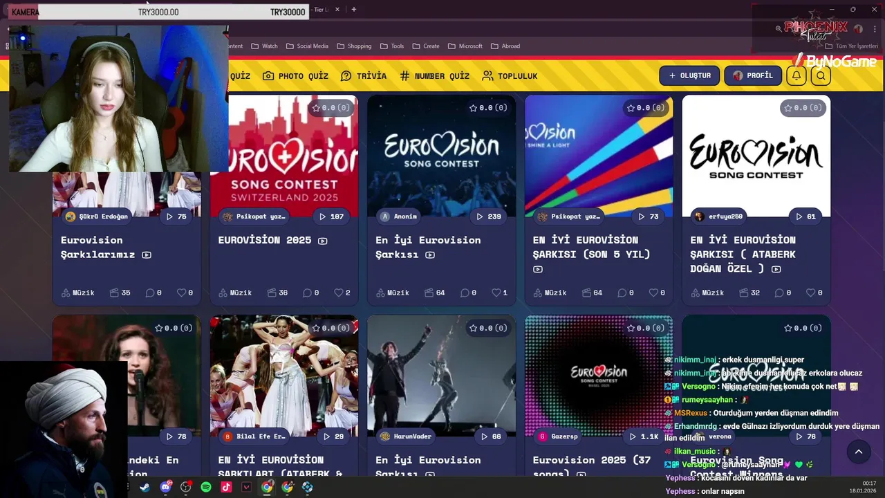This screenshot has width=885, height=498.
Task: Open Steam from the taskbar
Action: [x=145, y=487]
